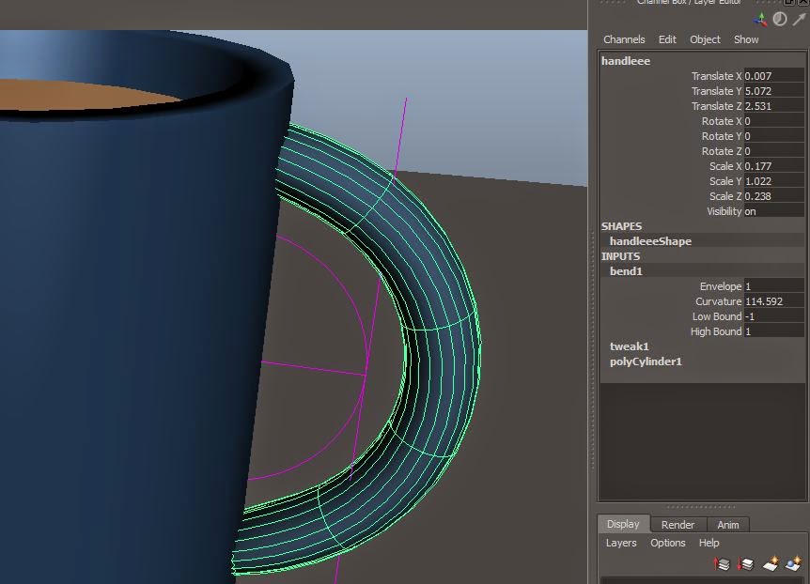Click the manipulator axes icon in Channel Box
810x584 pixels.
(760, 20)
